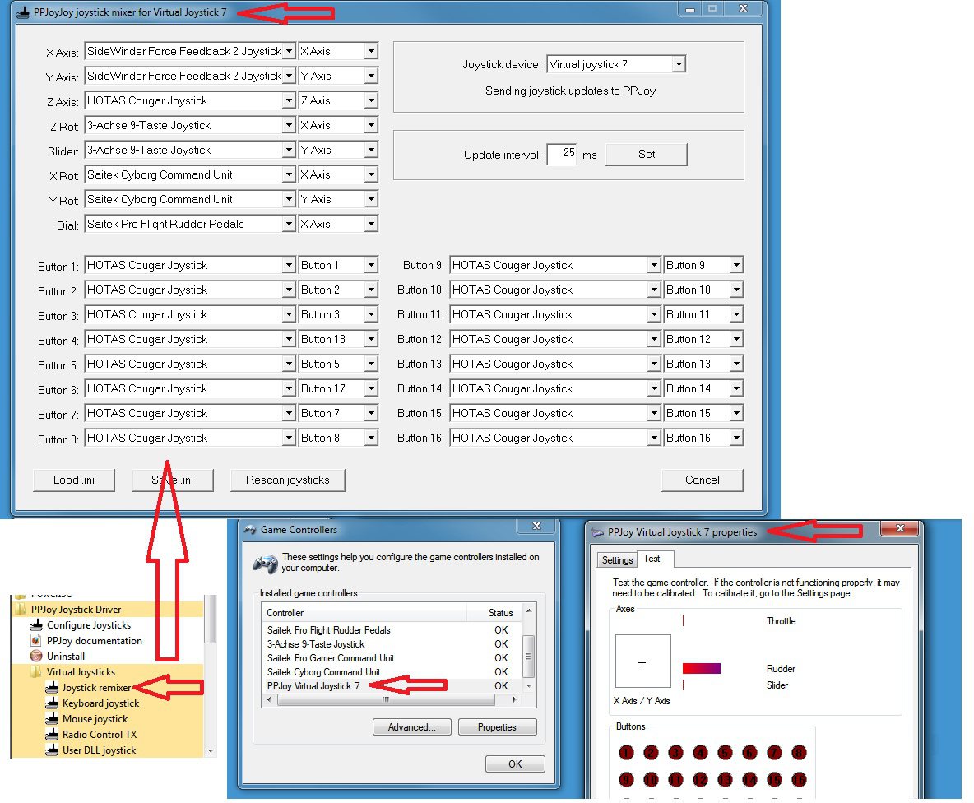
Task: Click test button indicator 9
Action: click(626, 779)
